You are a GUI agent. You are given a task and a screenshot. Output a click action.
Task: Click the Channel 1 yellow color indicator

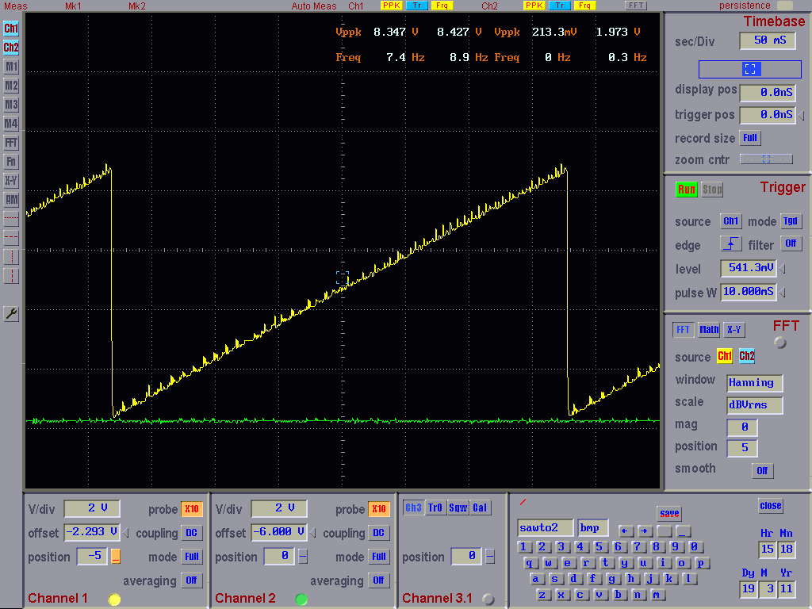tap(114, 599)
